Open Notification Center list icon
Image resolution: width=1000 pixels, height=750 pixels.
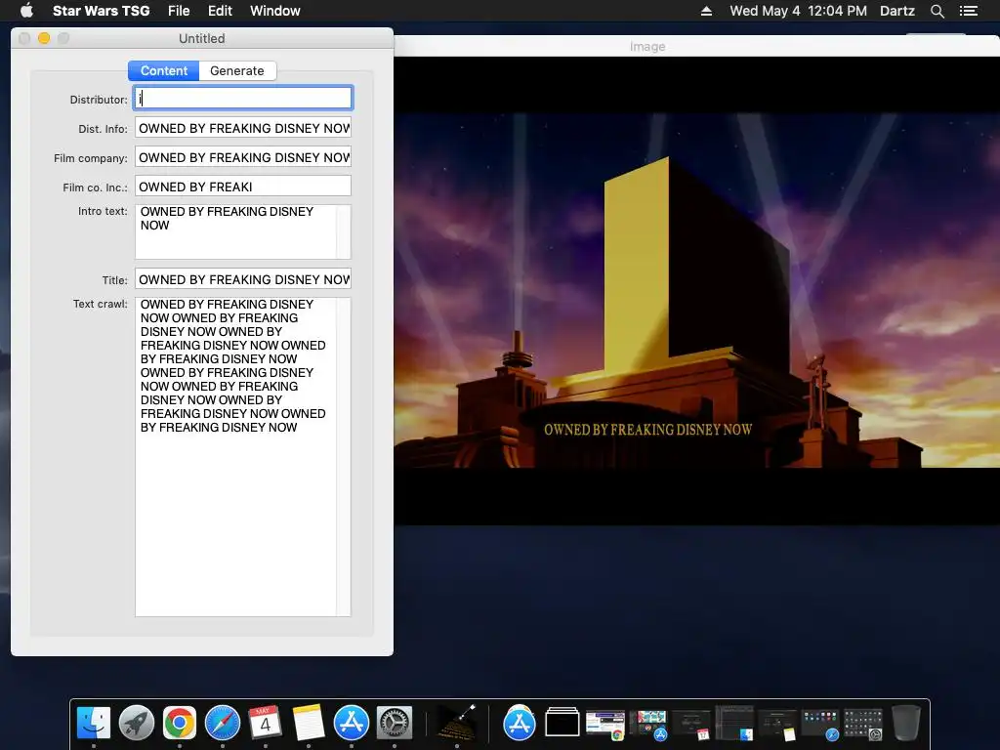tap(968, 11)
